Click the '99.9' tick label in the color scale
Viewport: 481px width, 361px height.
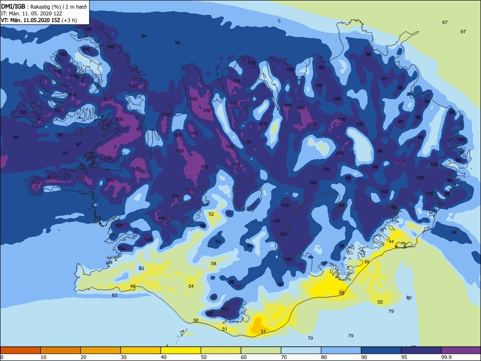[446, 357]
